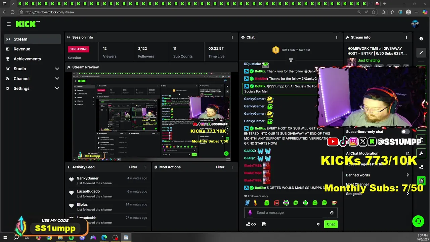
Task: Click the taskbar search magnifier
Action: 16,237
